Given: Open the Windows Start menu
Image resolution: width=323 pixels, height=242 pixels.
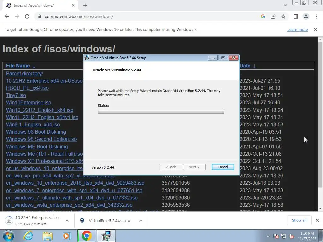Looking at the screenshot, I should [x=8, y=236].
